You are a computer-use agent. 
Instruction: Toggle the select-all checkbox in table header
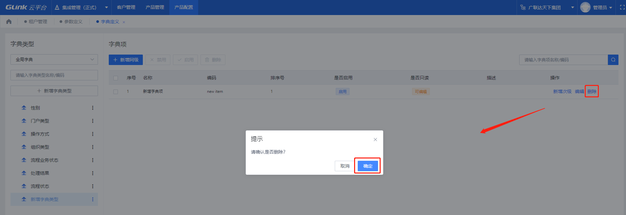click(116, 78)
